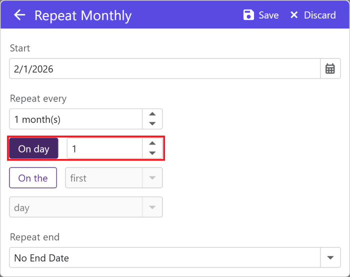Decrease the repeat month interval

click(152, 123)
